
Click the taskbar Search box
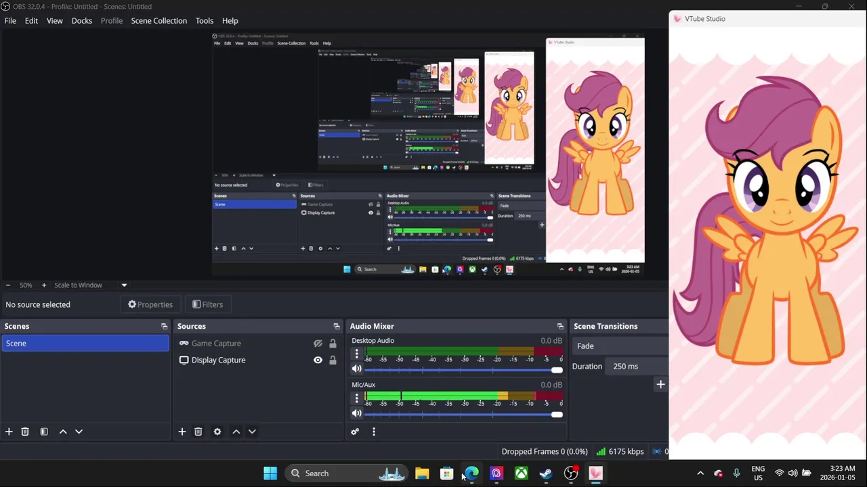click(x=346, y=473)
